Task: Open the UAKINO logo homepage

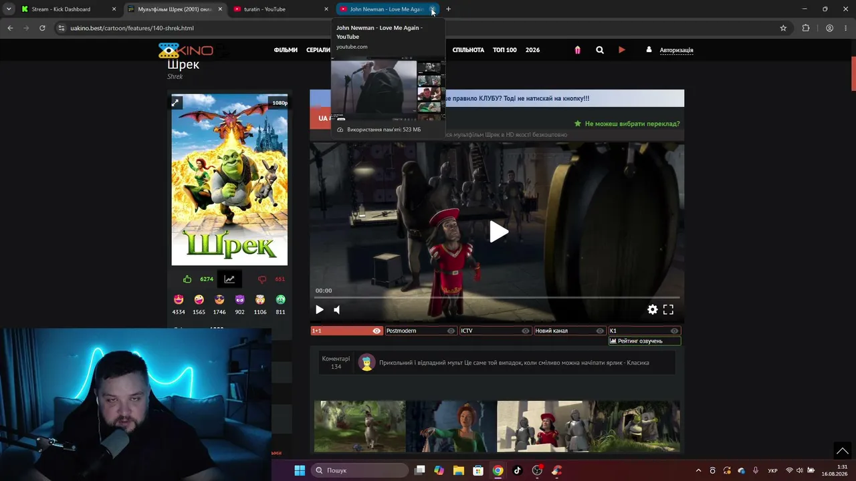Action: coord(186,50)
